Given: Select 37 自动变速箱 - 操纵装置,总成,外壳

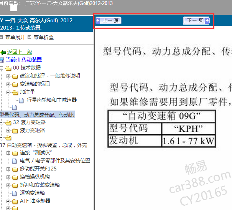Looking at the screenshot, I should point(43,145).
